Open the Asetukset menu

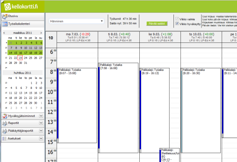pyautogui.click(x=23, y=139)
